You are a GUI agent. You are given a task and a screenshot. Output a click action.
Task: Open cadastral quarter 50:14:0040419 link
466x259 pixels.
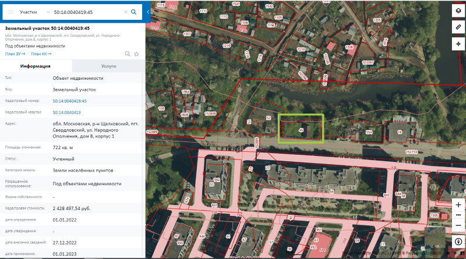tap(66, 112)
